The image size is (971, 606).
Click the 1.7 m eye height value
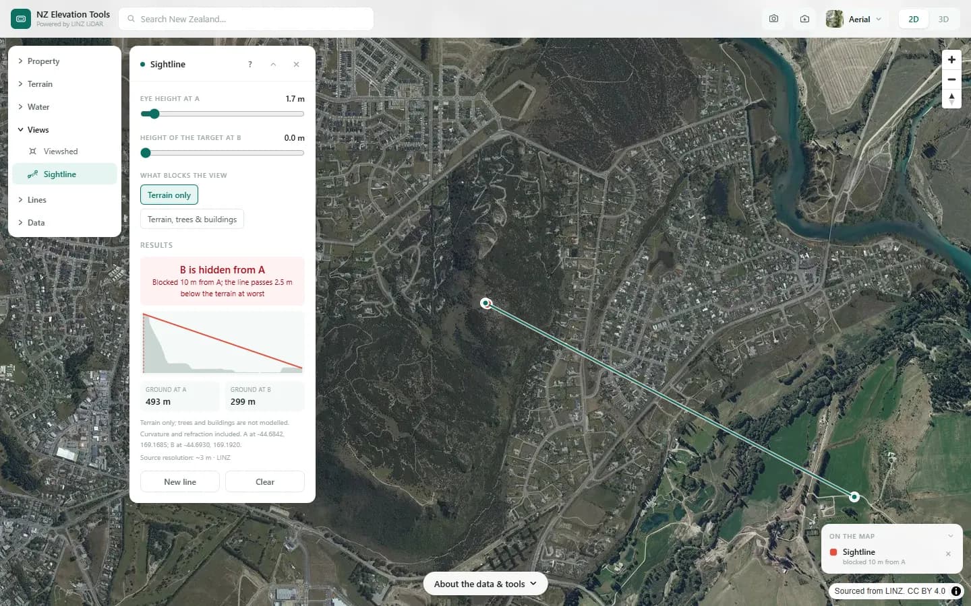(295, 99)
